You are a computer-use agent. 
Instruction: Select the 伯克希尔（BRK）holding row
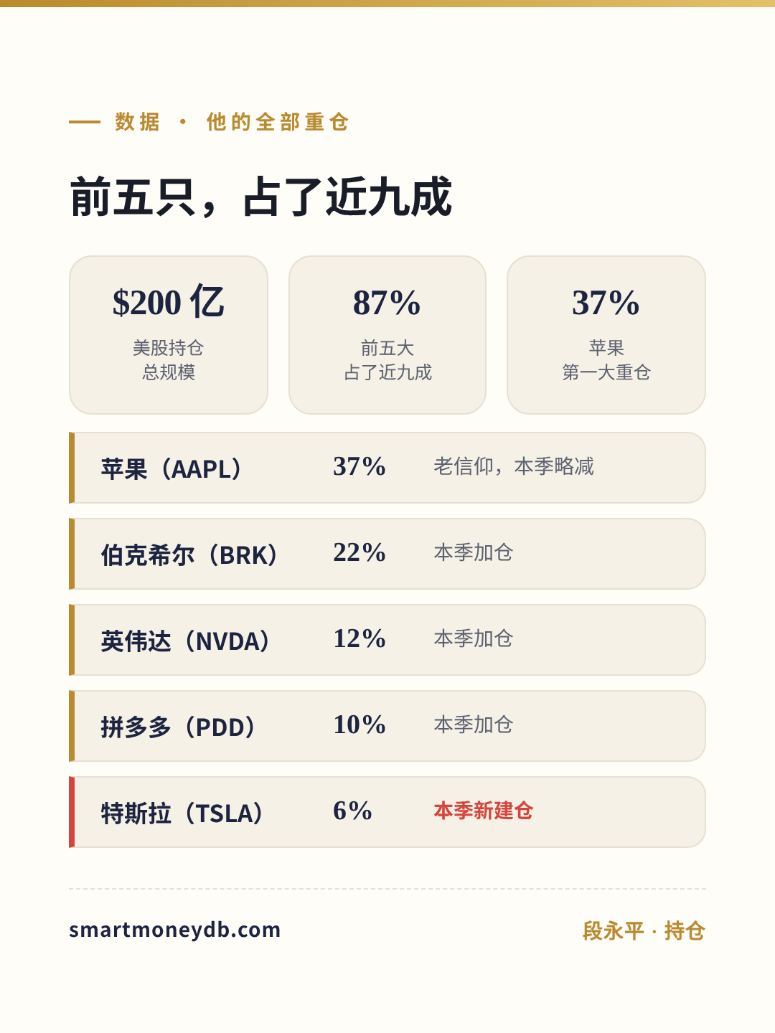pyautogui.click(x=387, y=554)
